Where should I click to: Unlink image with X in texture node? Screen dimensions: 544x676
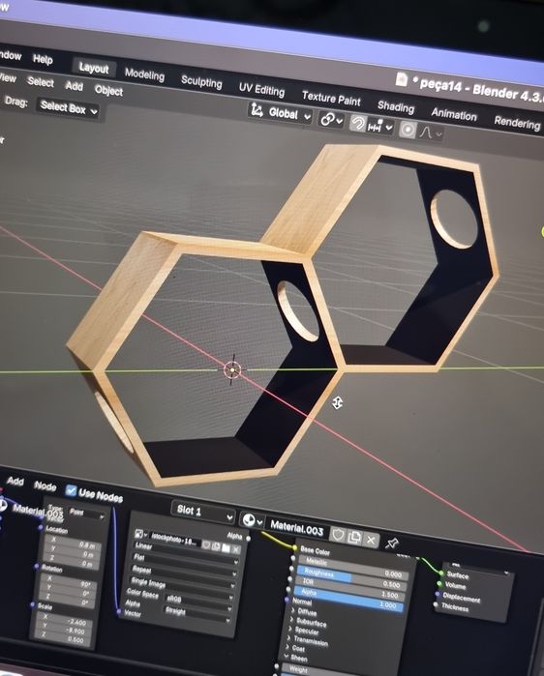(236, 549)
